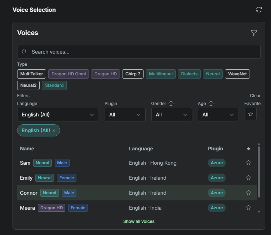Click the Azure badge in Sam's row
The height and width of the screenshot is (235, 271).
click(x=217, y=163)
